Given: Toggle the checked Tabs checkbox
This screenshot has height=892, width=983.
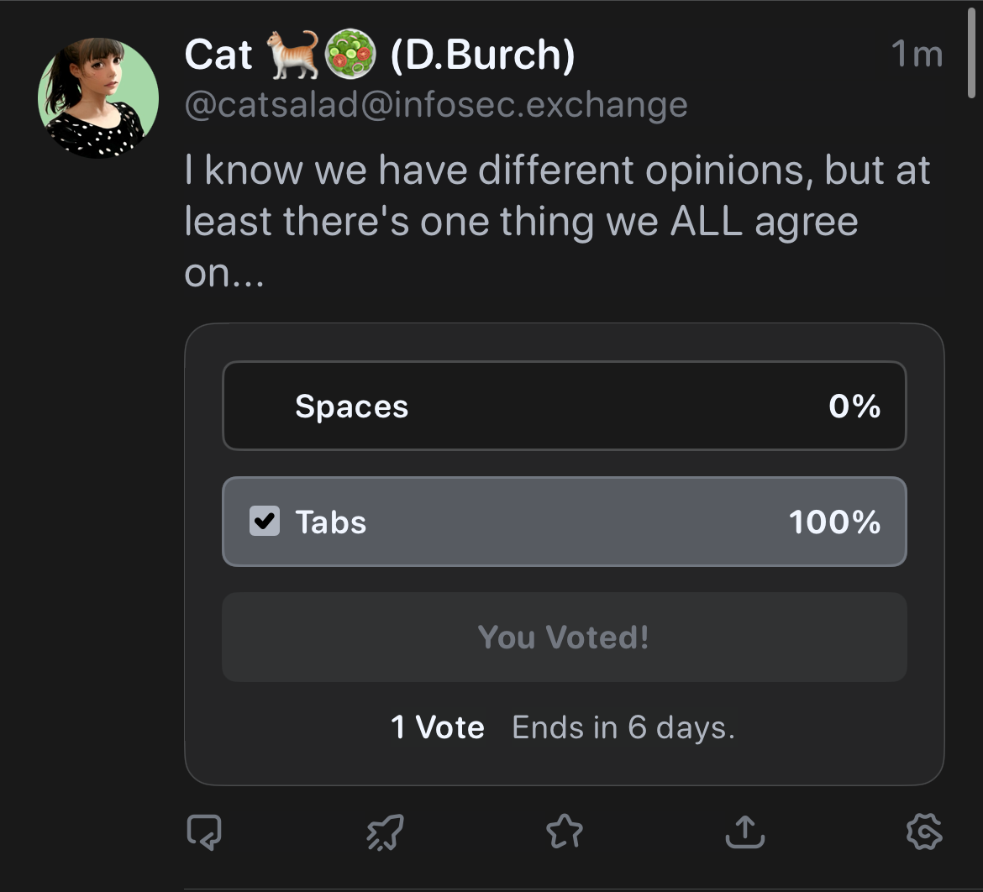Looking at the screenshot, I should (265, 522).
